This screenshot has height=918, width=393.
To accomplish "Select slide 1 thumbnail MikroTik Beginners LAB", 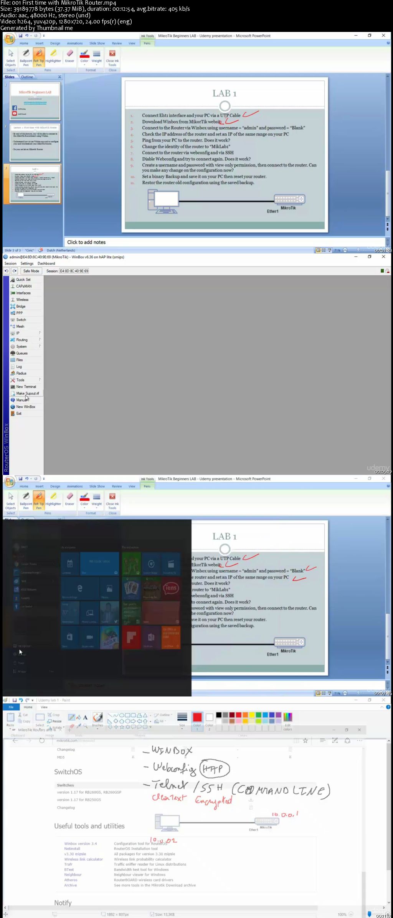I will [35, 102].
